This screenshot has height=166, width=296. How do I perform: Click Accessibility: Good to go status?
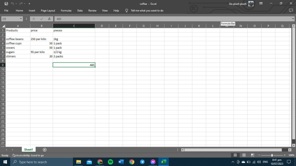coord(28,156)
